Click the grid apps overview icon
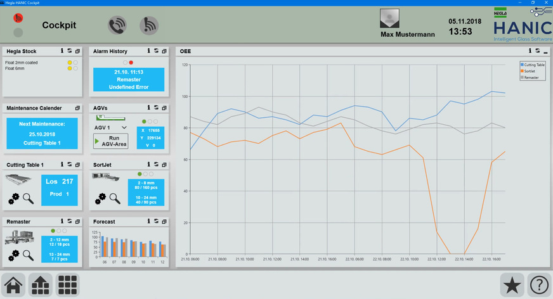 point(68,286)
